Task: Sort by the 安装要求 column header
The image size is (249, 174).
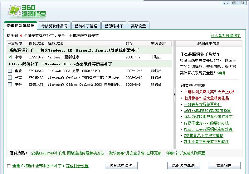Action: [161, 44]
